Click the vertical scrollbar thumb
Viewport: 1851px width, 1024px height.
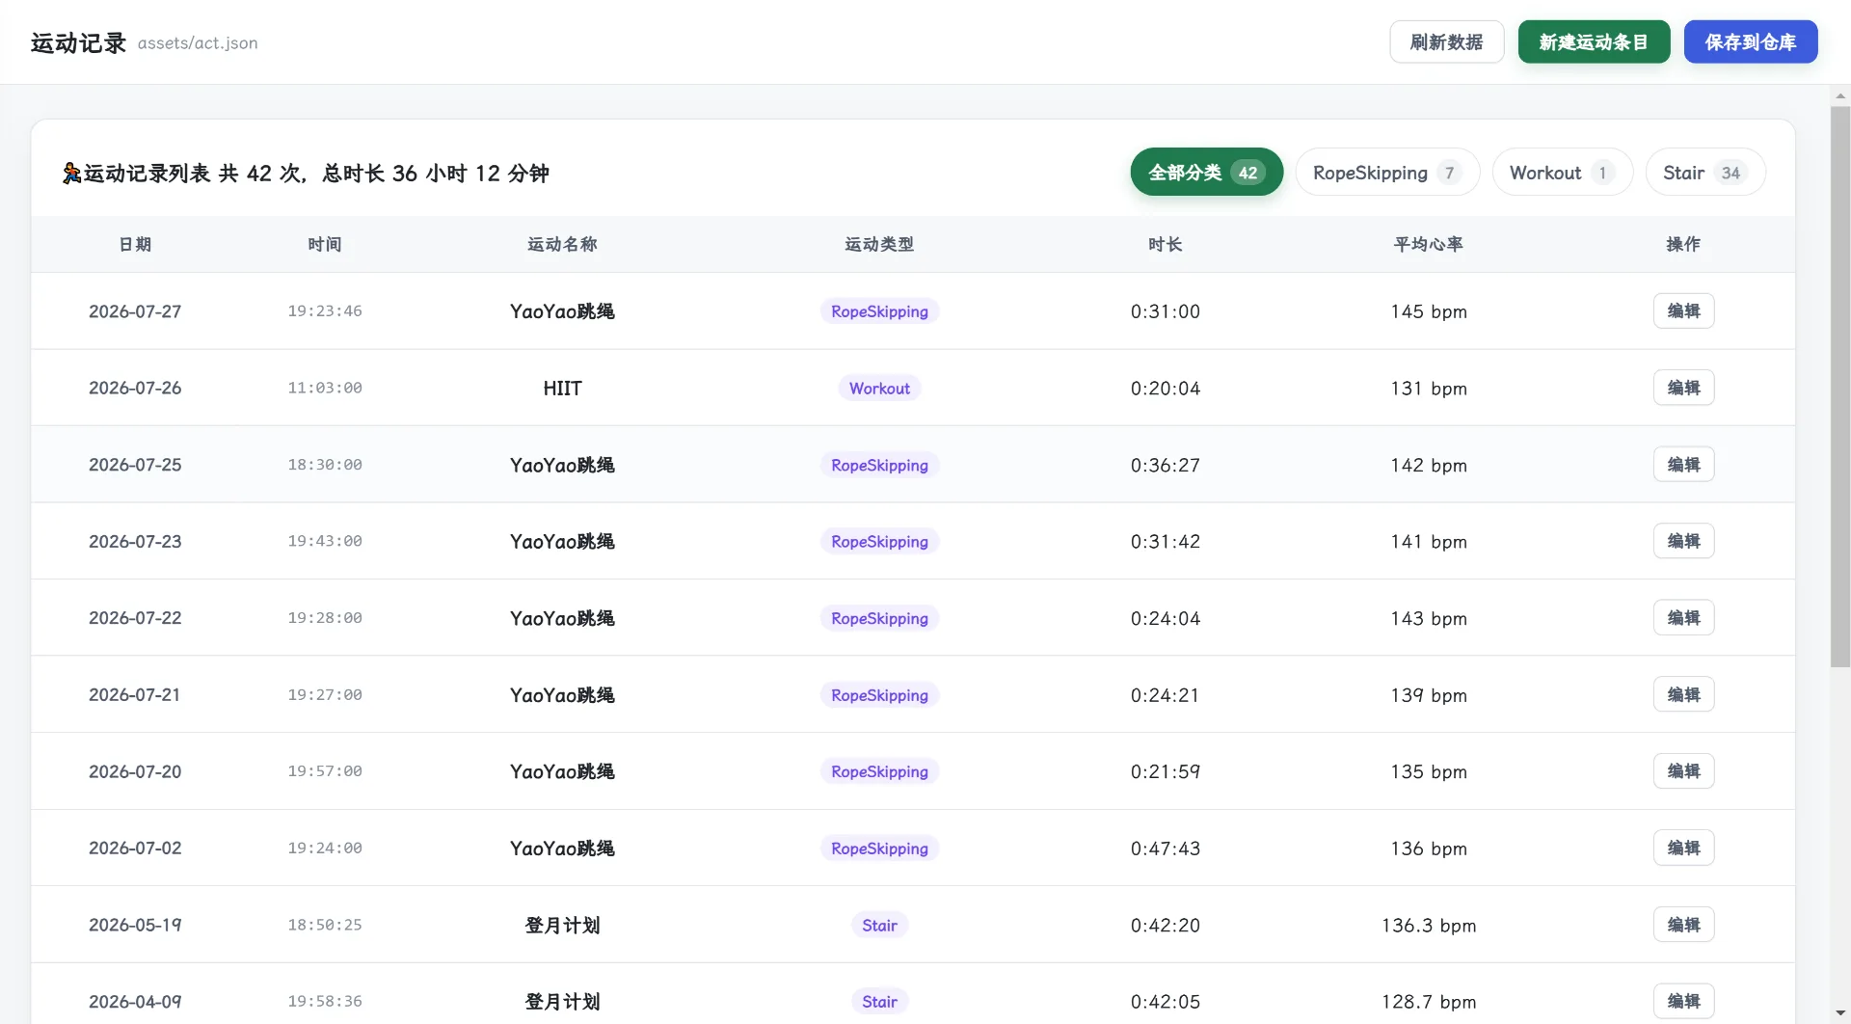tap(1840, 386)
